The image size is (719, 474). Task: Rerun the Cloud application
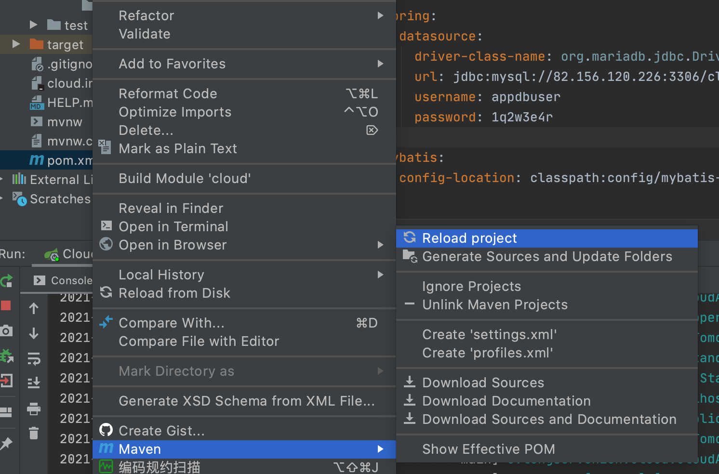coord(6,281)
